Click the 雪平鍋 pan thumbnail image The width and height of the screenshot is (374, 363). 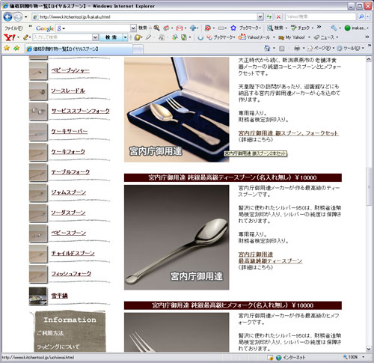point(38,296)
